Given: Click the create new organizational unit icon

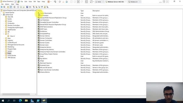Looking at the screenshot, I should point(39,7).
